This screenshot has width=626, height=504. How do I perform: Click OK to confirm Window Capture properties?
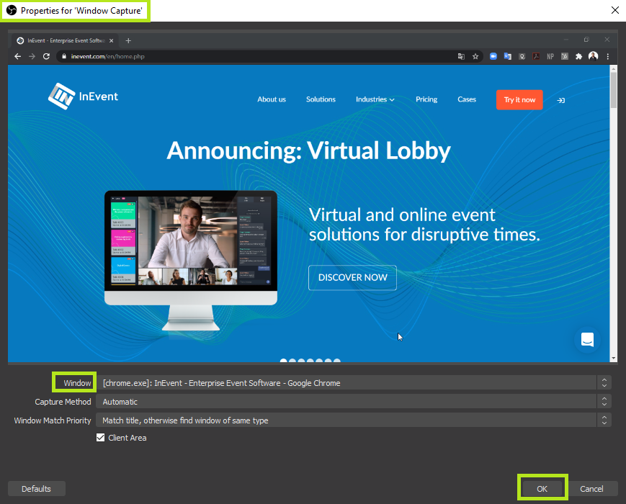[542, 488]
